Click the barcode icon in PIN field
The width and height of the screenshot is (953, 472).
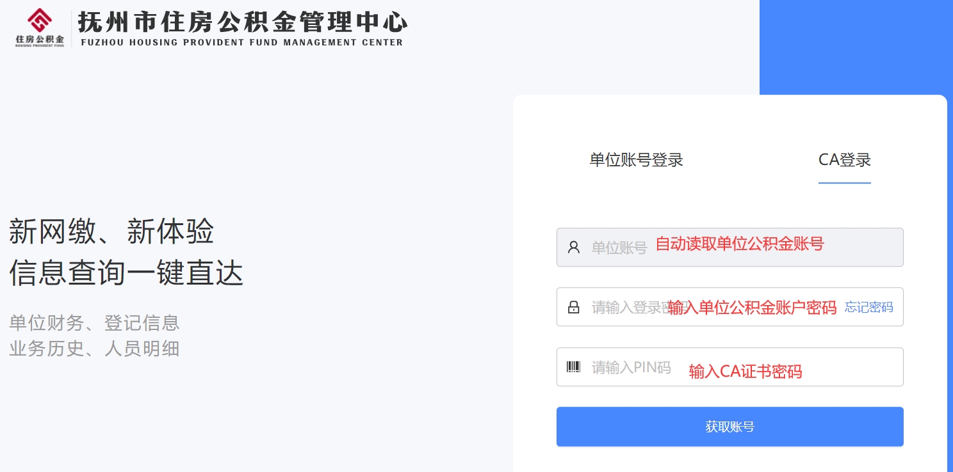coord(574,367)
